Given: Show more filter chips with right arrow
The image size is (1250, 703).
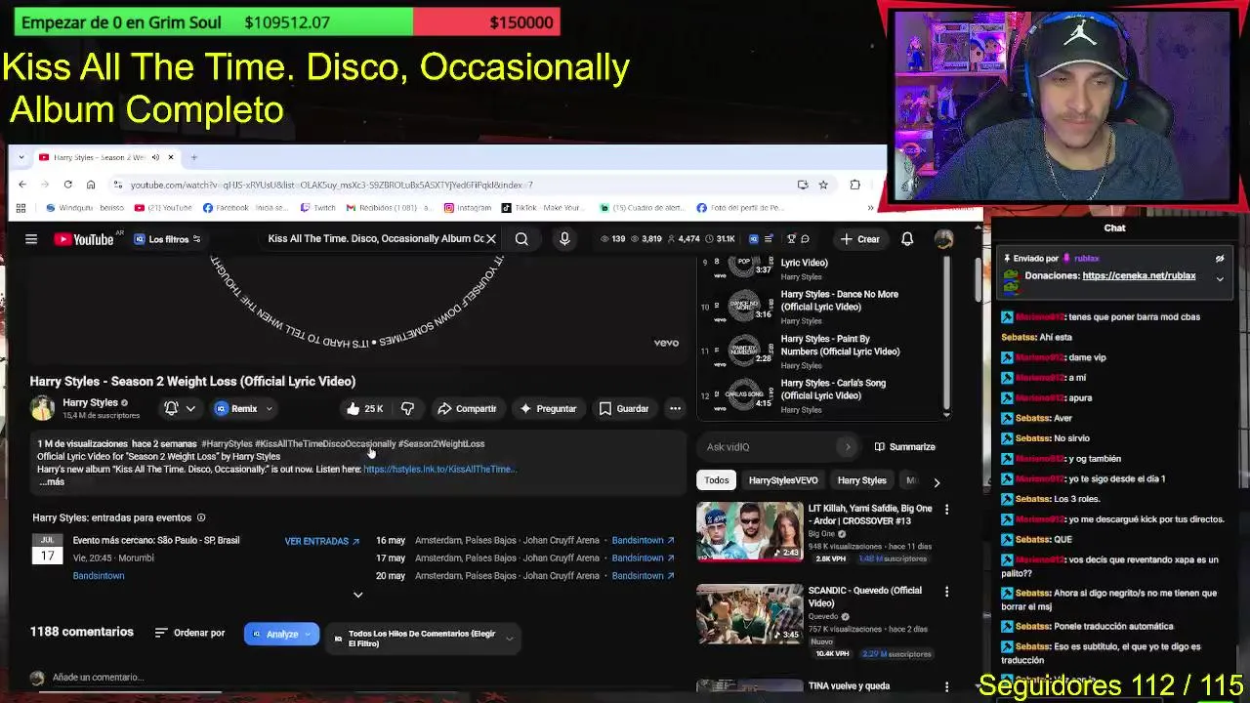Looking at the screenshot, I should [x=937, y=481].
